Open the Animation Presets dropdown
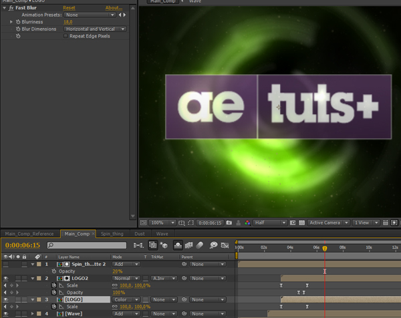This screenshot has width=401, height=318. coord(90,15)
